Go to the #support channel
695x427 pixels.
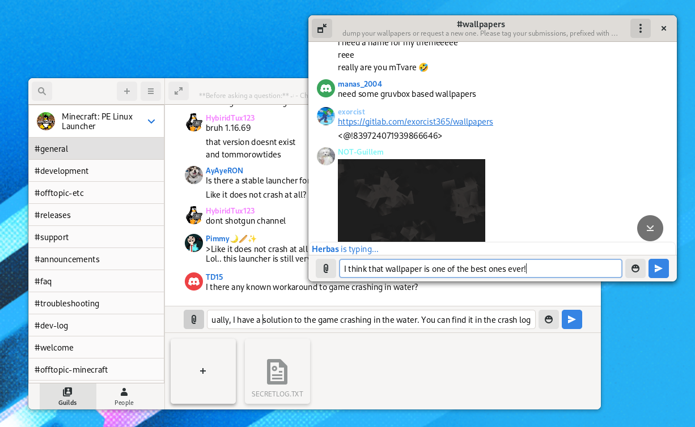pos(96,237)
